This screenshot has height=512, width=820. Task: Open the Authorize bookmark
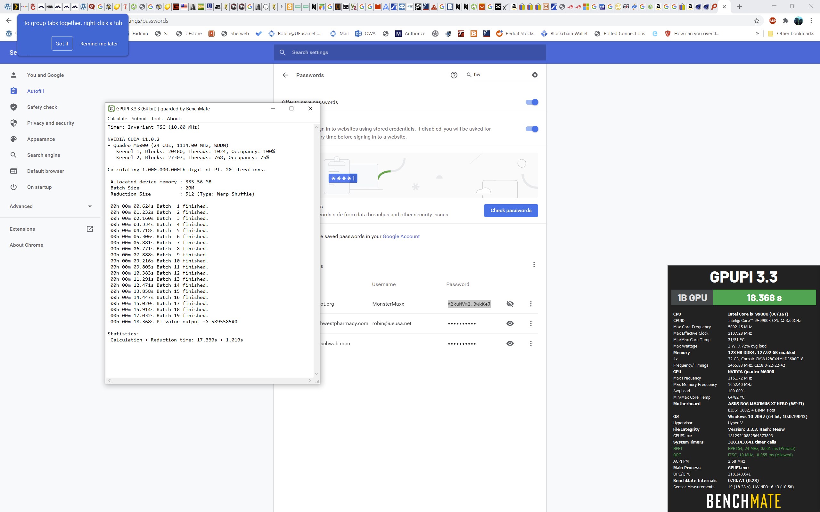[410, 34]
